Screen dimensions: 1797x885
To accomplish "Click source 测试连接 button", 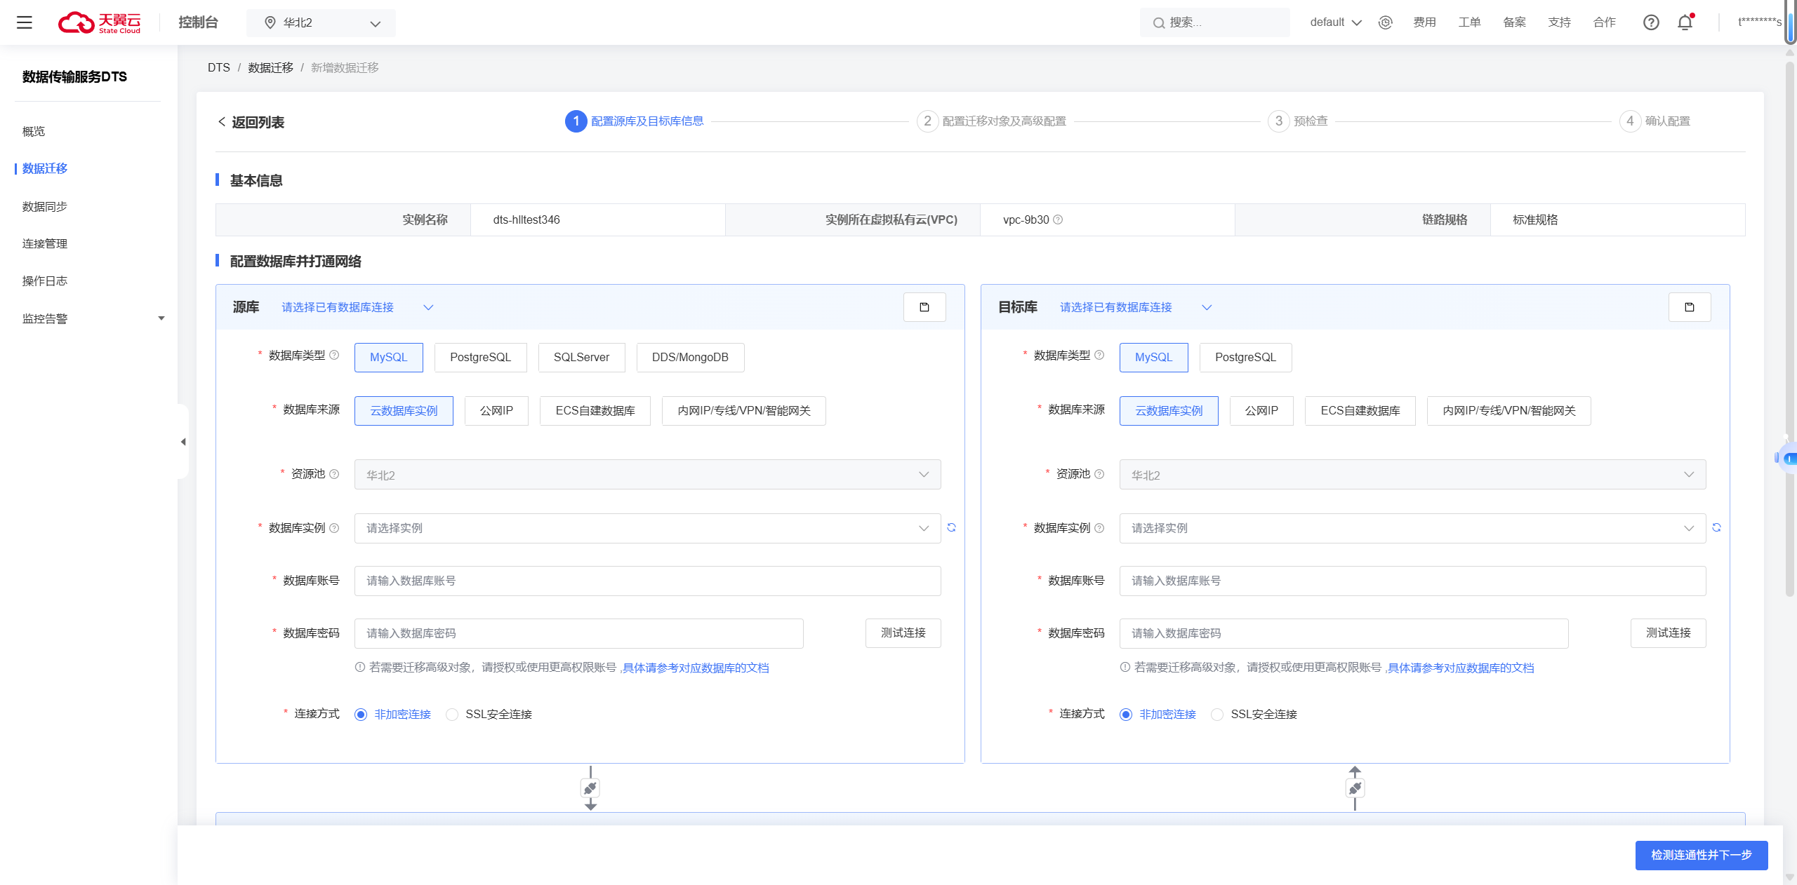I will point(903,633).
